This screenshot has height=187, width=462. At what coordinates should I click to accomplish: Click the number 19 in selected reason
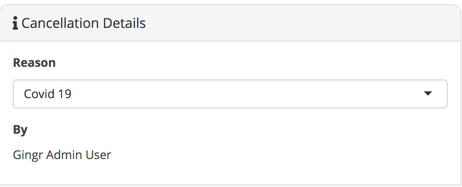(65, 94)
